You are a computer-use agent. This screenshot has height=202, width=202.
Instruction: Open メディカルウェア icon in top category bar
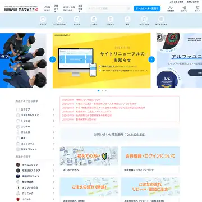[60, 19]
